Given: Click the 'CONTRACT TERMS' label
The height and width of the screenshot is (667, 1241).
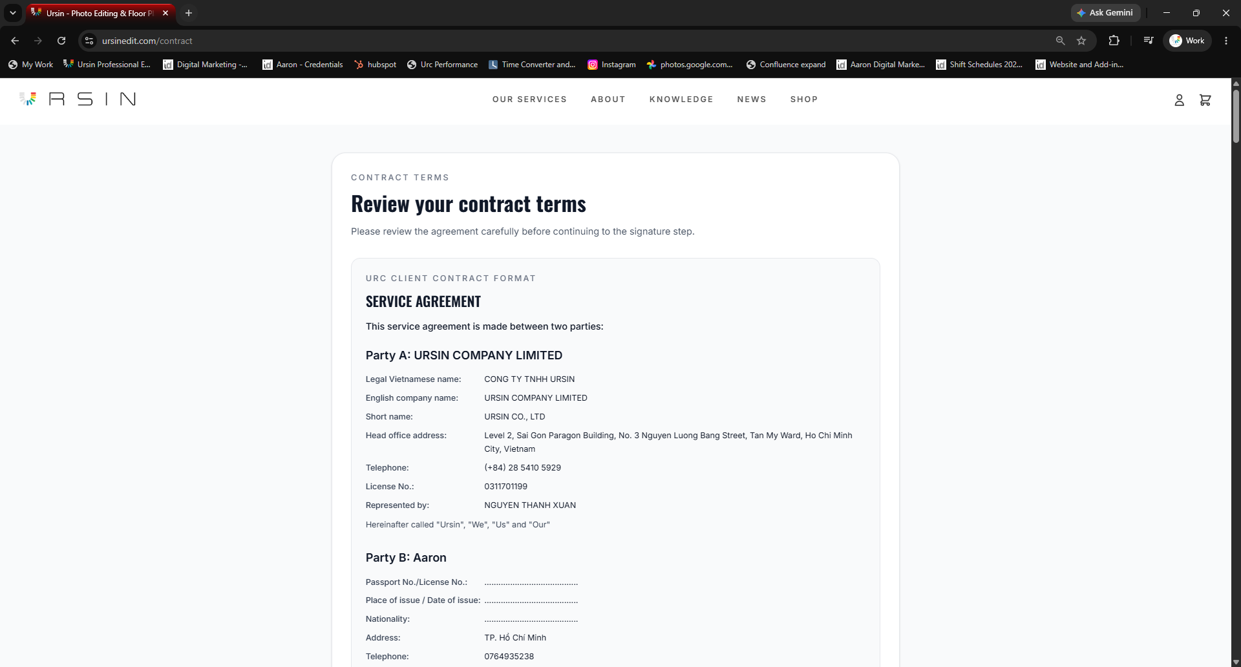Looking at the screenshot, I should pyautogui.click(x=400, y=178).
